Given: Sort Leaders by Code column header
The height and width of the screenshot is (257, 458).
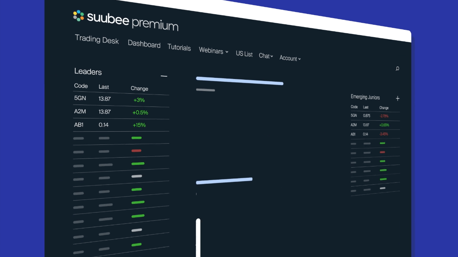Looking at the screenshot, I should pos(81,86).
